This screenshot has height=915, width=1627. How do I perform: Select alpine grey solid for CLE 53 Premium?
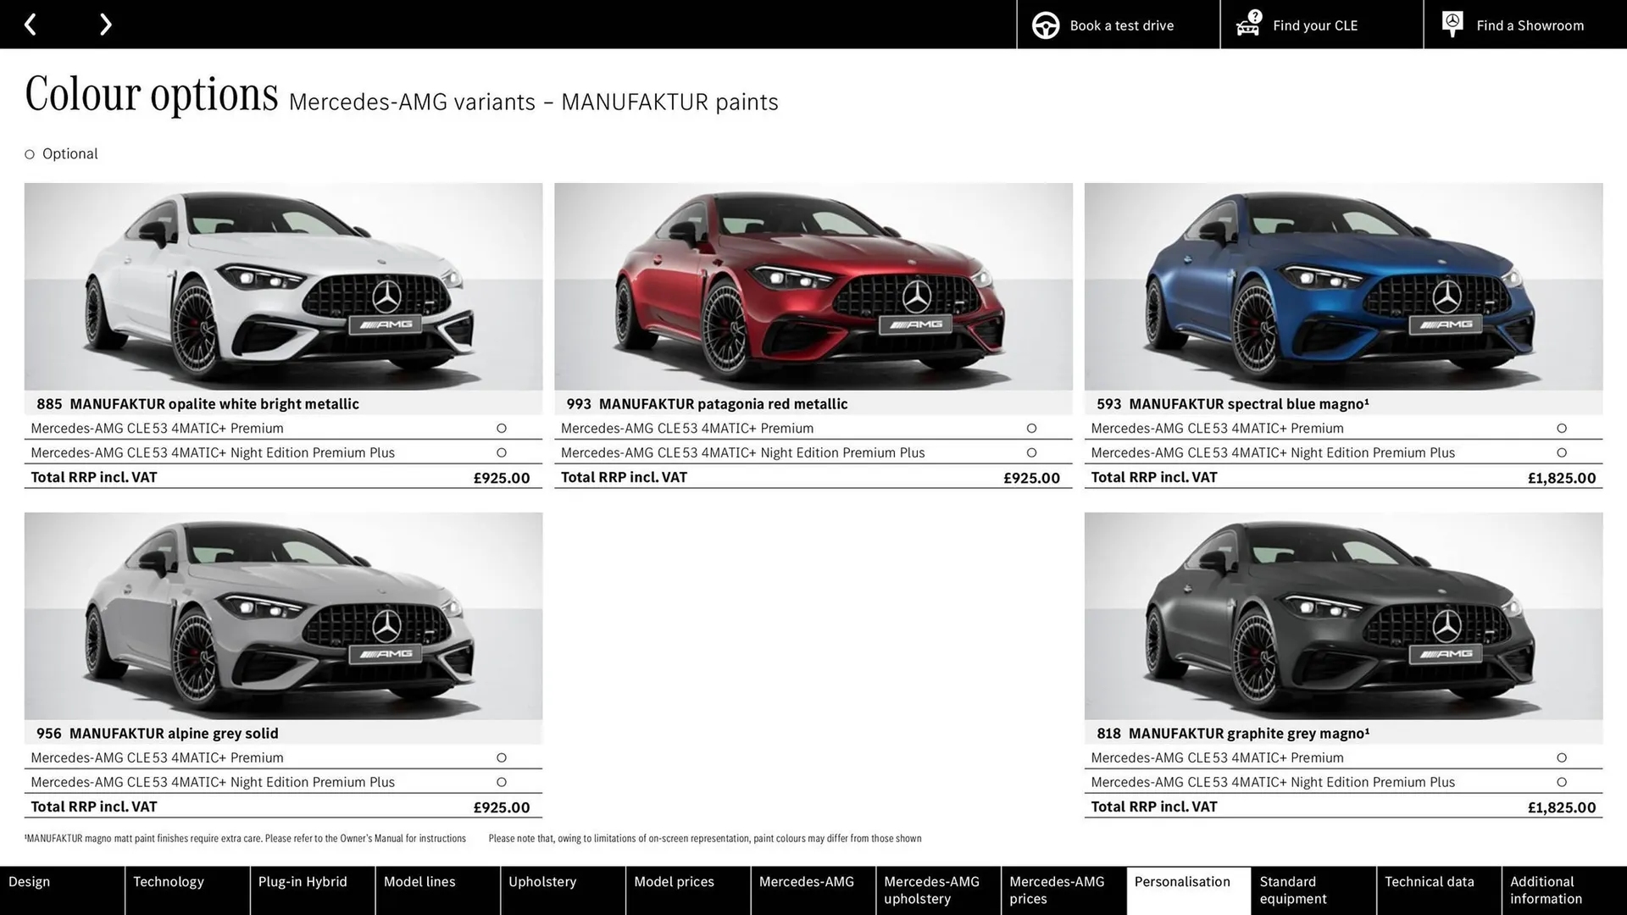click(502, 757)
